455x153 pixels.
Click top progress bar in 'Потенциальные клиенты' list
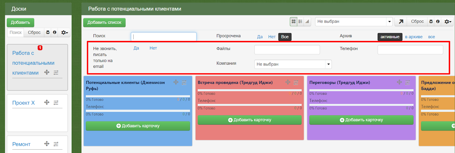tap(138, 96)
